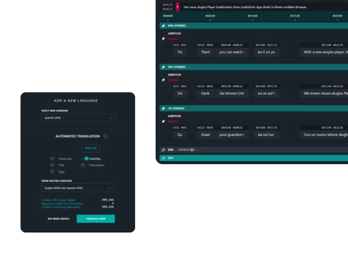
Task: Enable the Description translation toggle
Action: tap(83, 165)
